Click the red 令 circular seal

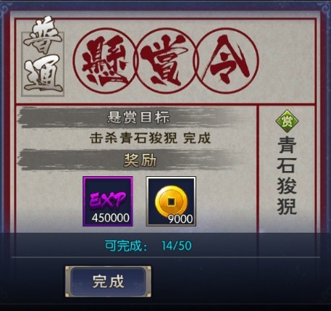[x=227, y=60]
